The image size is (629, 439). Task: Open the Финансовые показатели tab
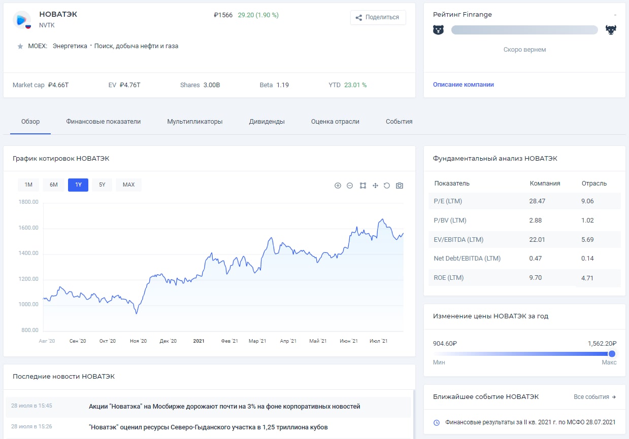pyautogui.click(x=103, y=122)
